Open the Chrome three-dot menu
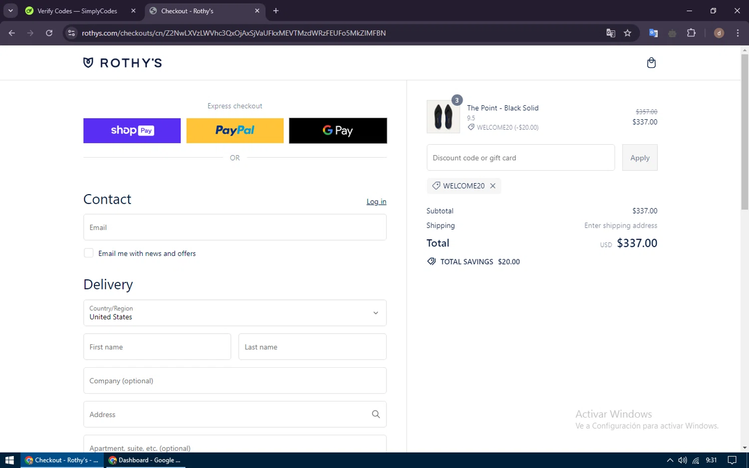This screenshot has width=749, height=468. (738, 33)
